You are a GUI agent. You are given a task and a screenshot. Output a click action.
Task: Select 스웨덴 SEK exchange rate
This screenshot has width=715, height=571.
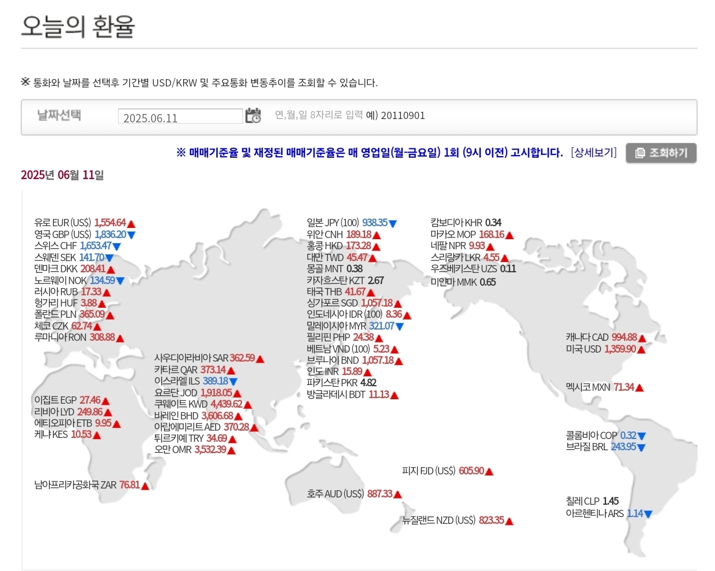point(74,258)
